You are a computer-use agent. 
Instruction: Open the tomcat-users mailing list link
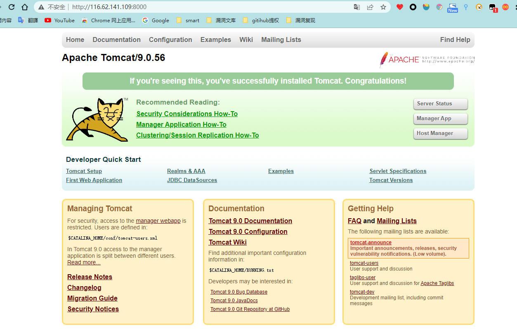[x=364, y=263]
